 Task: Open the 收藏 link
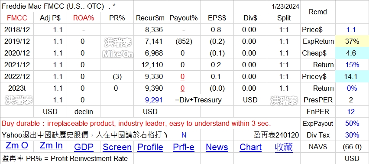pos(284,147)
